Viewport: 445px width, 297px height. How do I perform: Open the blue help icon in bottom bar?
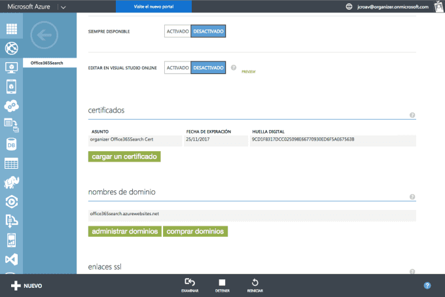pos(427,285)
